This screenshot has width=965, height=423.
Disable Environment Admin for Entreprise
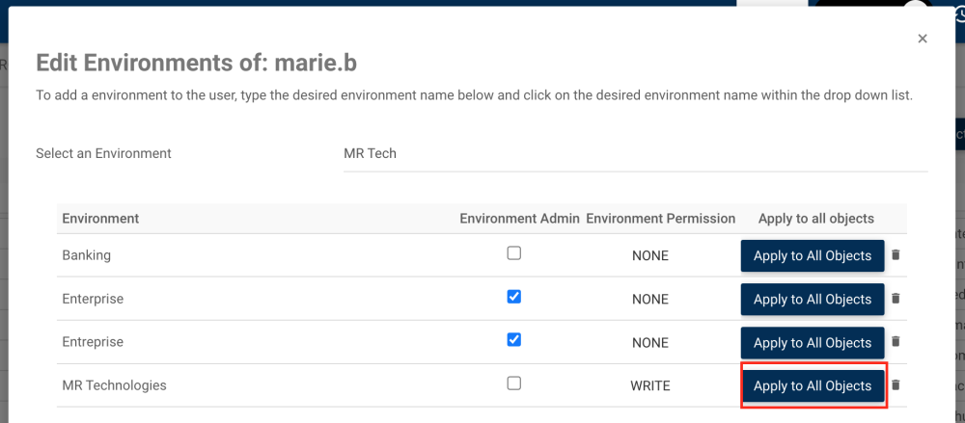click(514, 340)
